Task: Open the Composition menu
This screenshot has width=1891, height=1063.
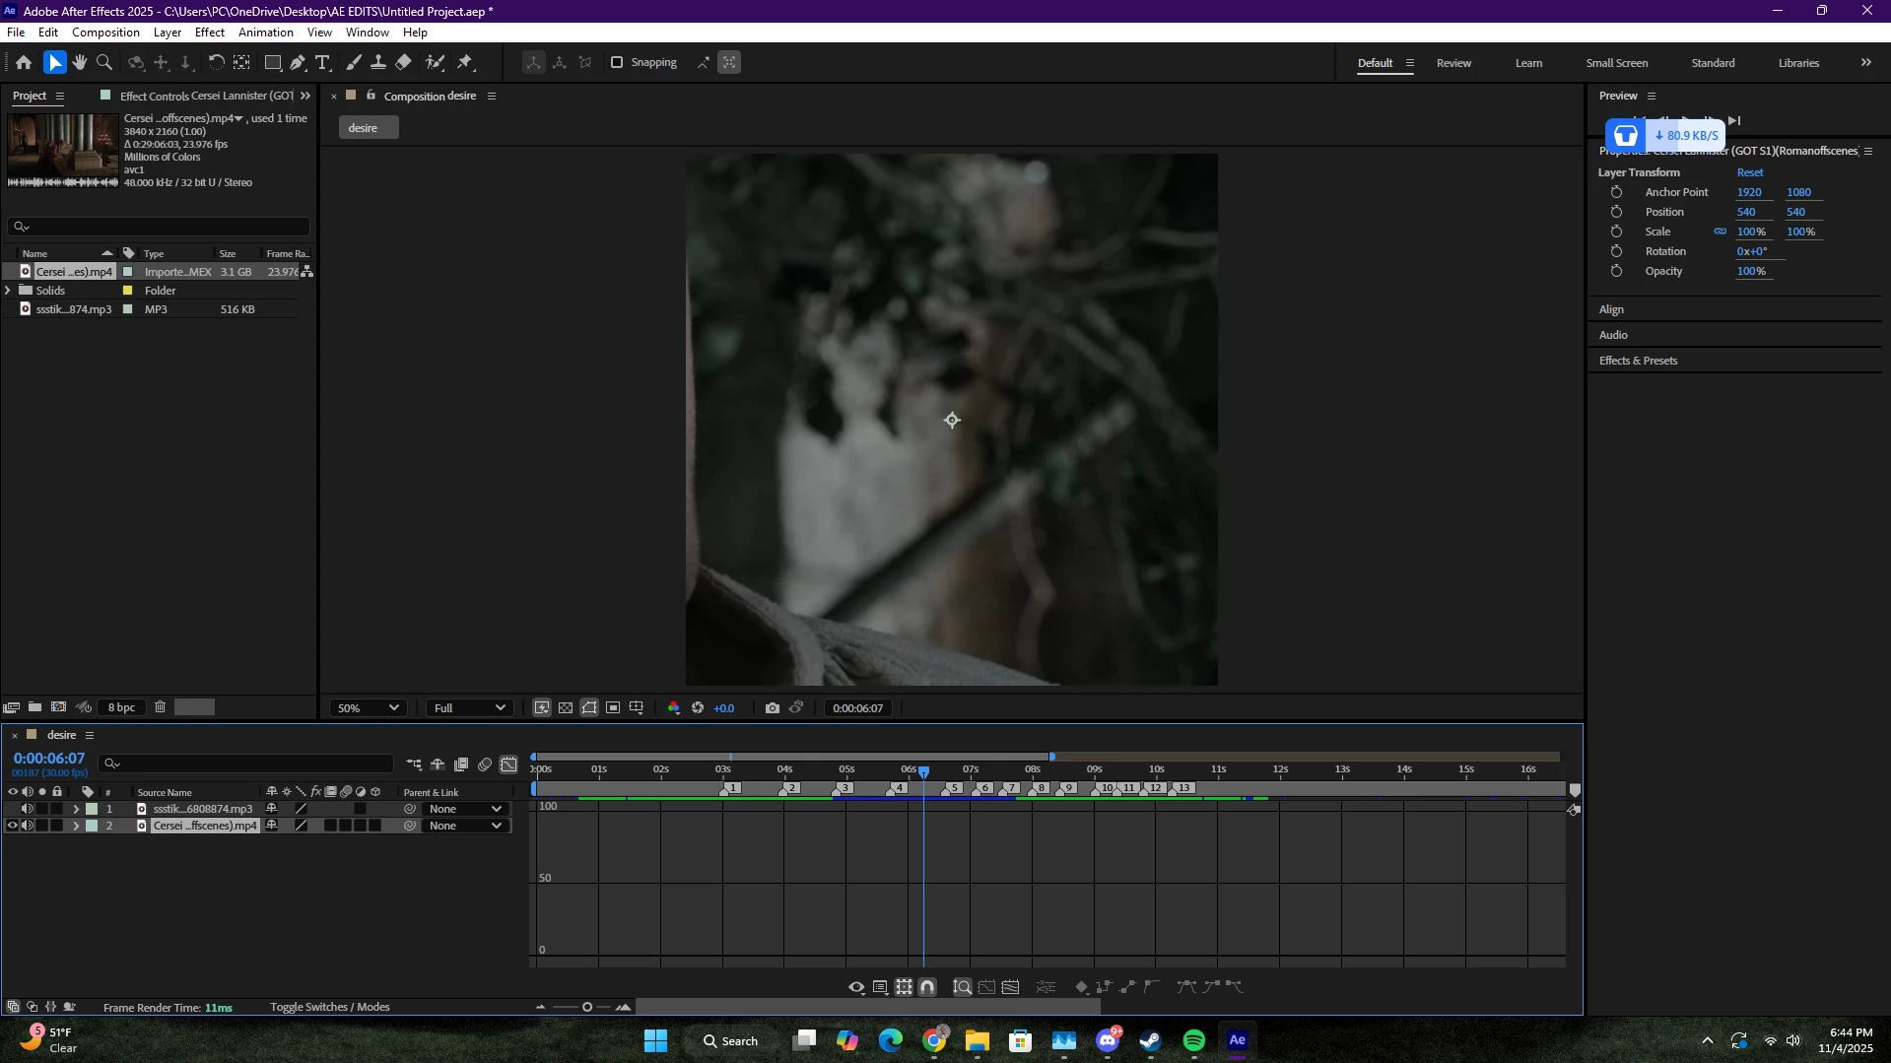Action: tap(105, 33)
